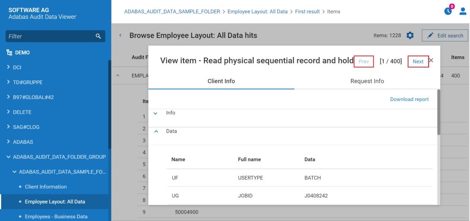Expand the ADABAS tree node
The height and width of the screenshot is (221, 470).
point(9,142)
